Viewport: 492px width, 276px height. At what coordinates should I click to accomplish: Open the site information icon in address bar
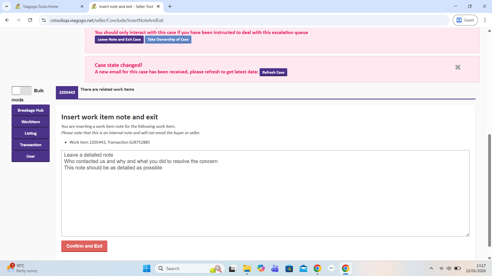(44, 20)
